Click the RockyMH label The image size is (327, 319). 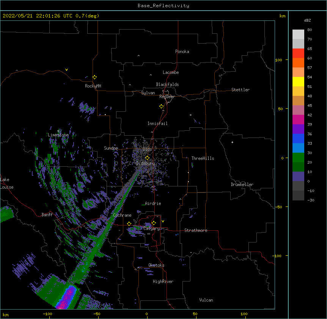click(x=93, y=86)
